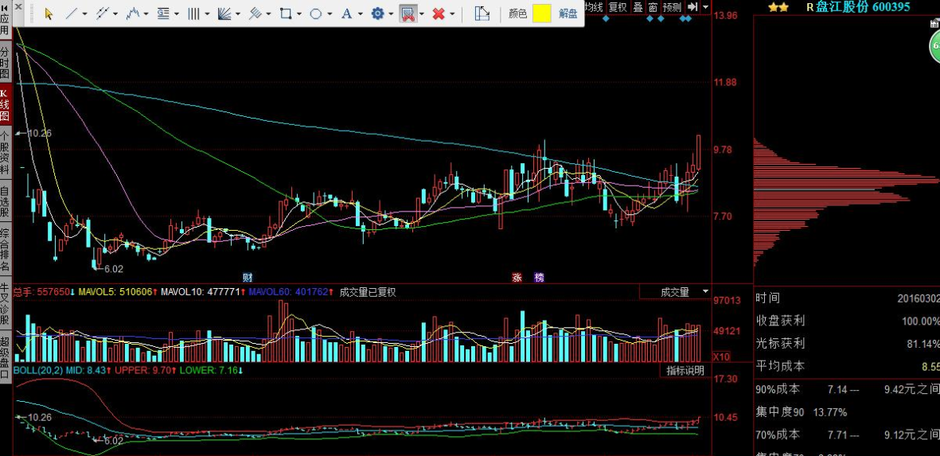
Task: Click the 财 marker on chart
Action: coord(248,278)
